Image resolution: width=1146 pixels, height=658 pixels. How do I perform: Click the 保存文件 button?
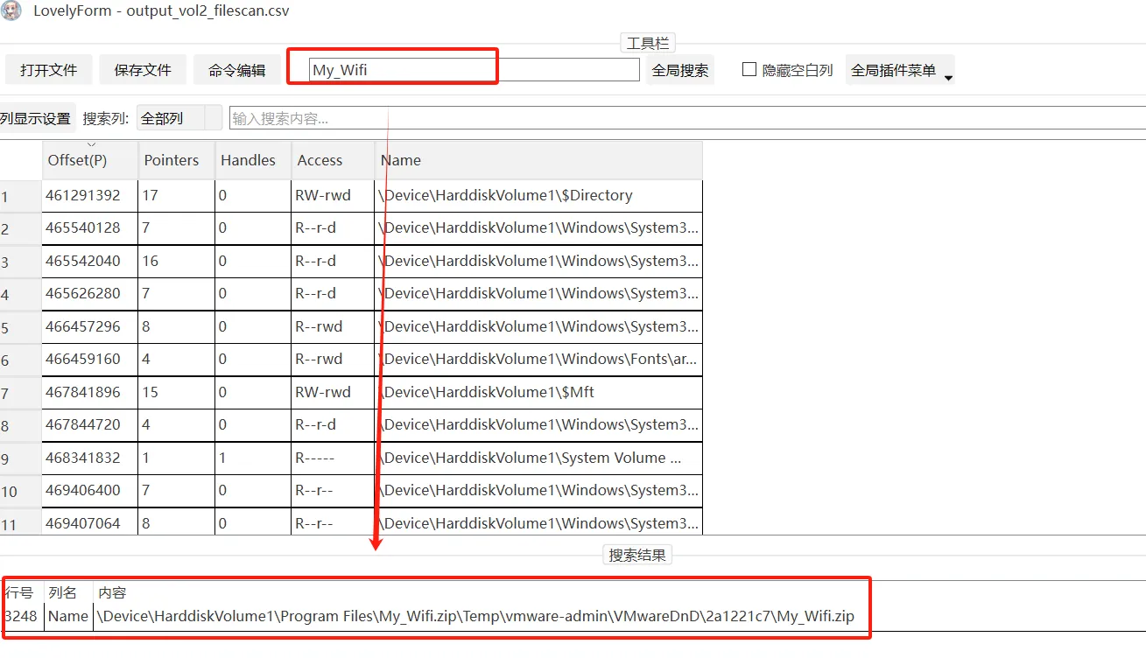143,70
